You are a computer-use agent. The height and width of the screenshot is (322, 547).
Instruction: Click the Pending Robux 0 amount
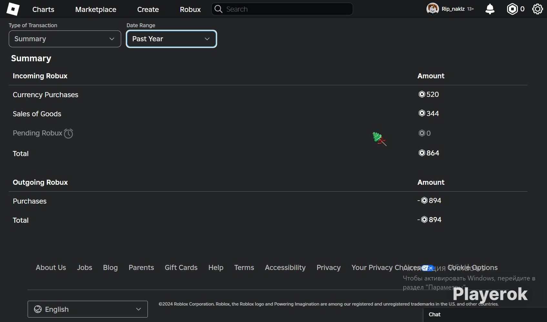425,133
